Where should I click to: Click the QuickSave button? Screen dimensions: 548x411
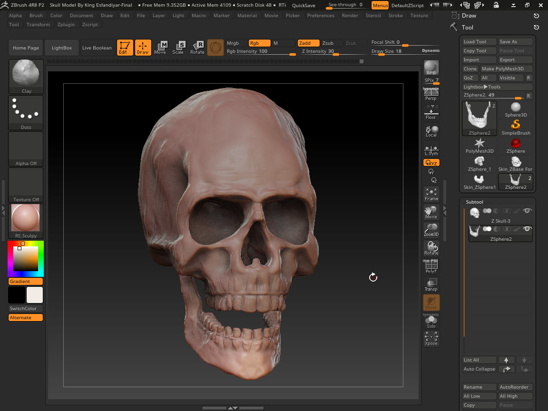click(x=303, y=5)
